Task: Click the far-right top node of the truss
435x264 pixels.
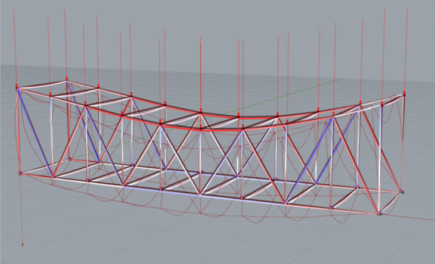Action: click(x=405, y=93)
